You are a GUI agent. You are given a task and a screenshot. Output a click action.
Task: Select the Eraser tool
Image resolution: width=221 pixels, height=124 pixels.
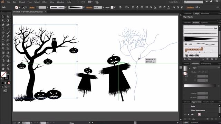click(8, 37)
